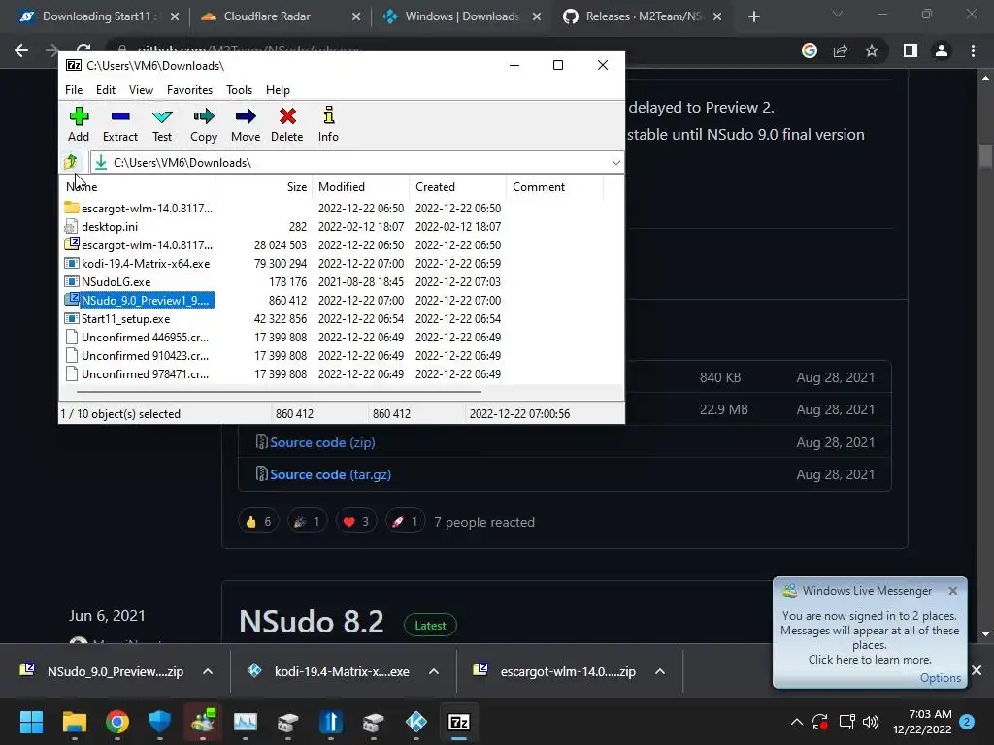994x745 pixels.
Task: Open the Chrome profile icon
Action: (x=942, y=50)
